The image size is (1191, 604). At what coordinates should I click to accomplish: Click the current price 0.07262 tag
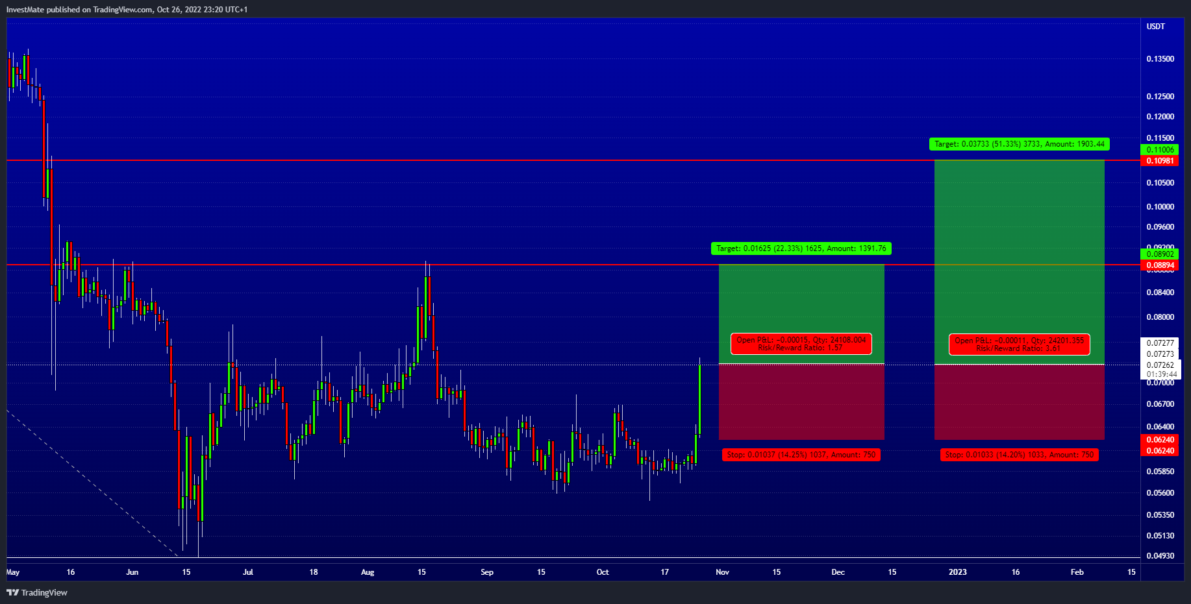(x=1160, y=365)
